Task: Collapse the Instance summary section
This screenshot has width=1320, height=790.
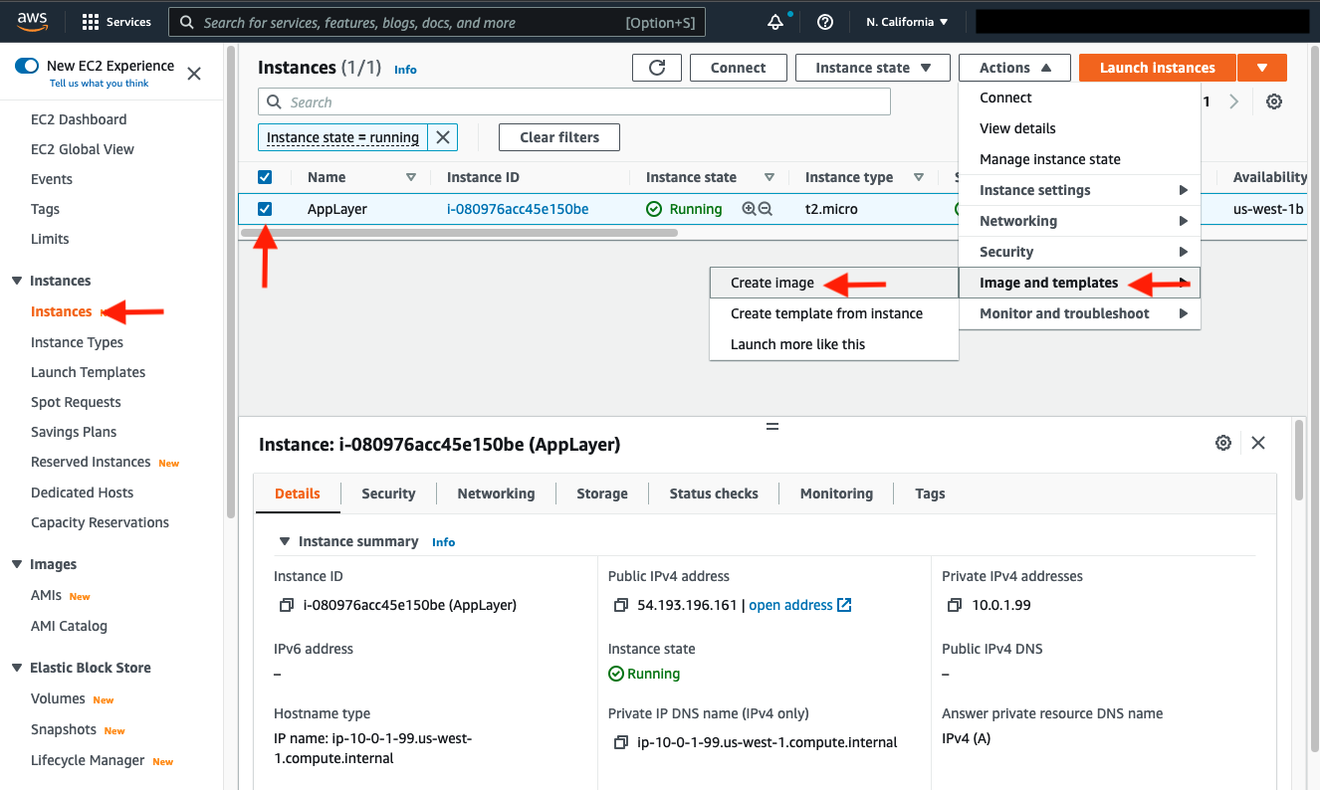Action: [285, 541]
